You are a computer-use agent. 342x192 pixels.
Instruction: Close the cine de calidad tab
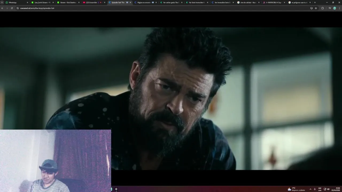259,2
